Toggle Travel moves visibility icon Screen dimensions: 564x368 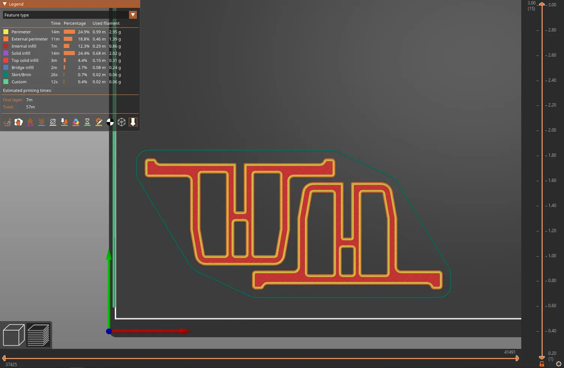(7, 122)
